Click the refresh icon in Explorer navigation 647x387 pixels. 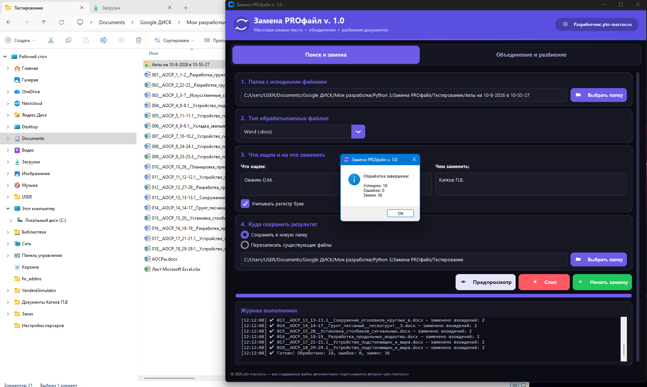pos(61,22)
